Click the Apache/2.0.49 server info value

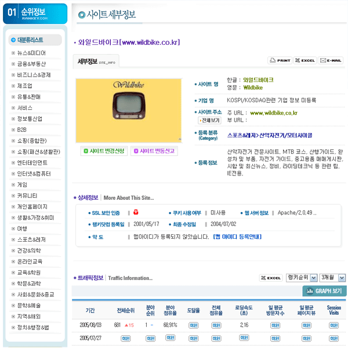point(297,213)
